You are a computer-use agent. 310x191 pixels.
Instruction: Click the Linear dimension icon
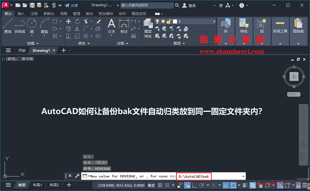pyautogui.click(x=134, y=21)
